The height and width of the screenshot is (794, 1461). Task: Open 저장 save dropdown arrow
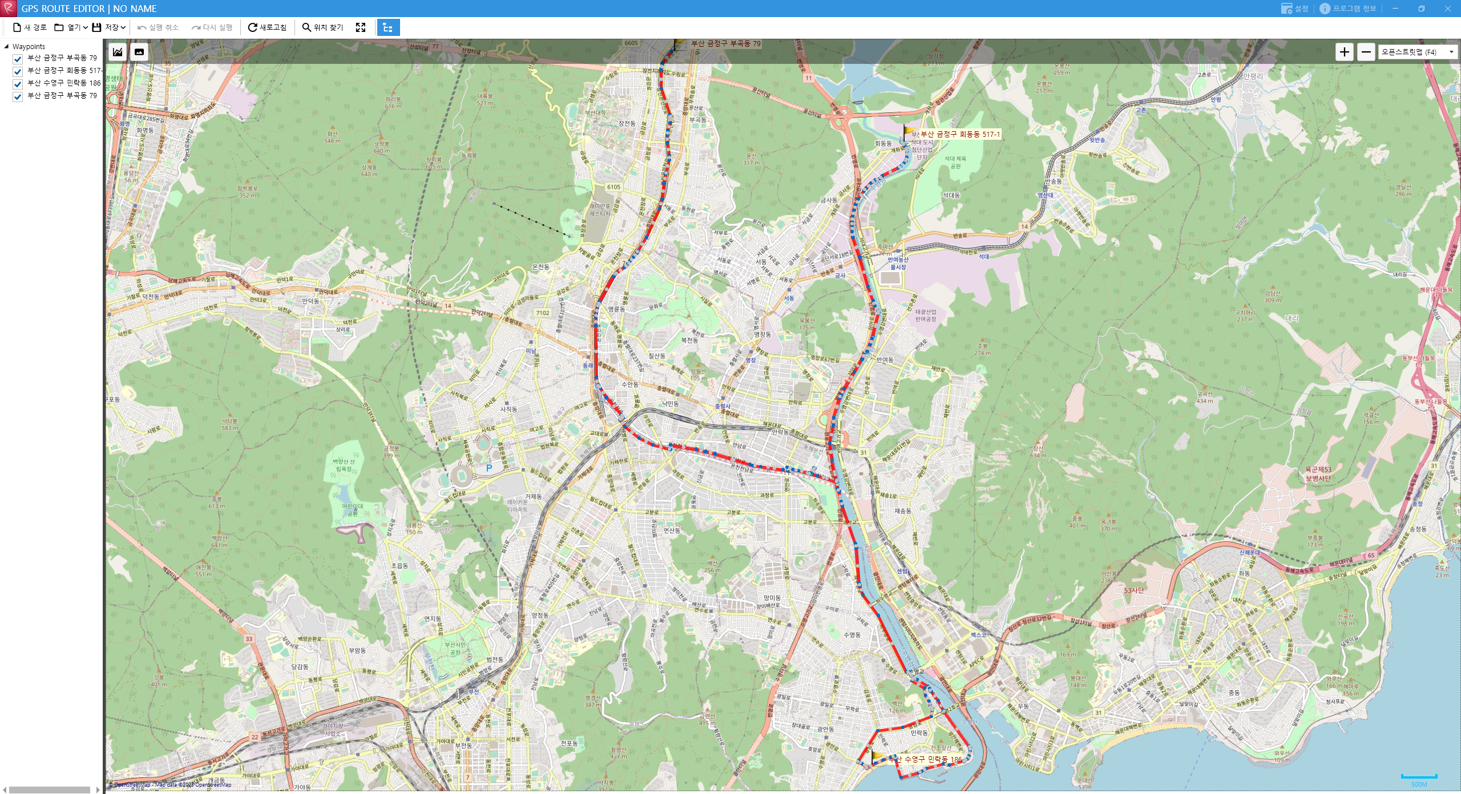[x=123, y=27]
